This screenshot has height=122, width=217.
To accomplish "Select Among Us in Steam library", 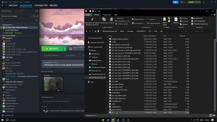I will tap(9, 38).
